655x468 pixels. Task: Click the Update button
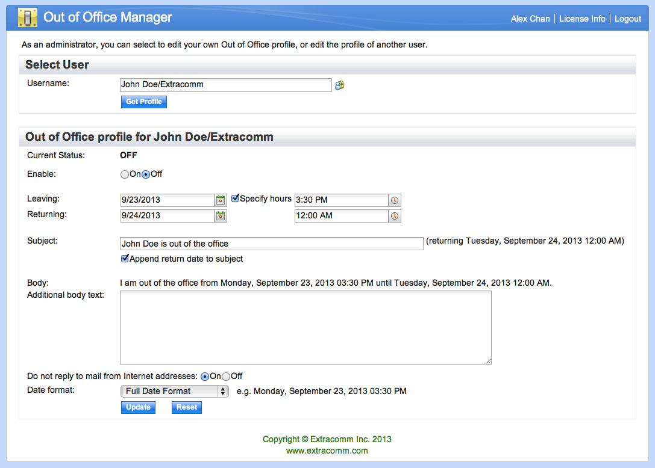point(138,407)
